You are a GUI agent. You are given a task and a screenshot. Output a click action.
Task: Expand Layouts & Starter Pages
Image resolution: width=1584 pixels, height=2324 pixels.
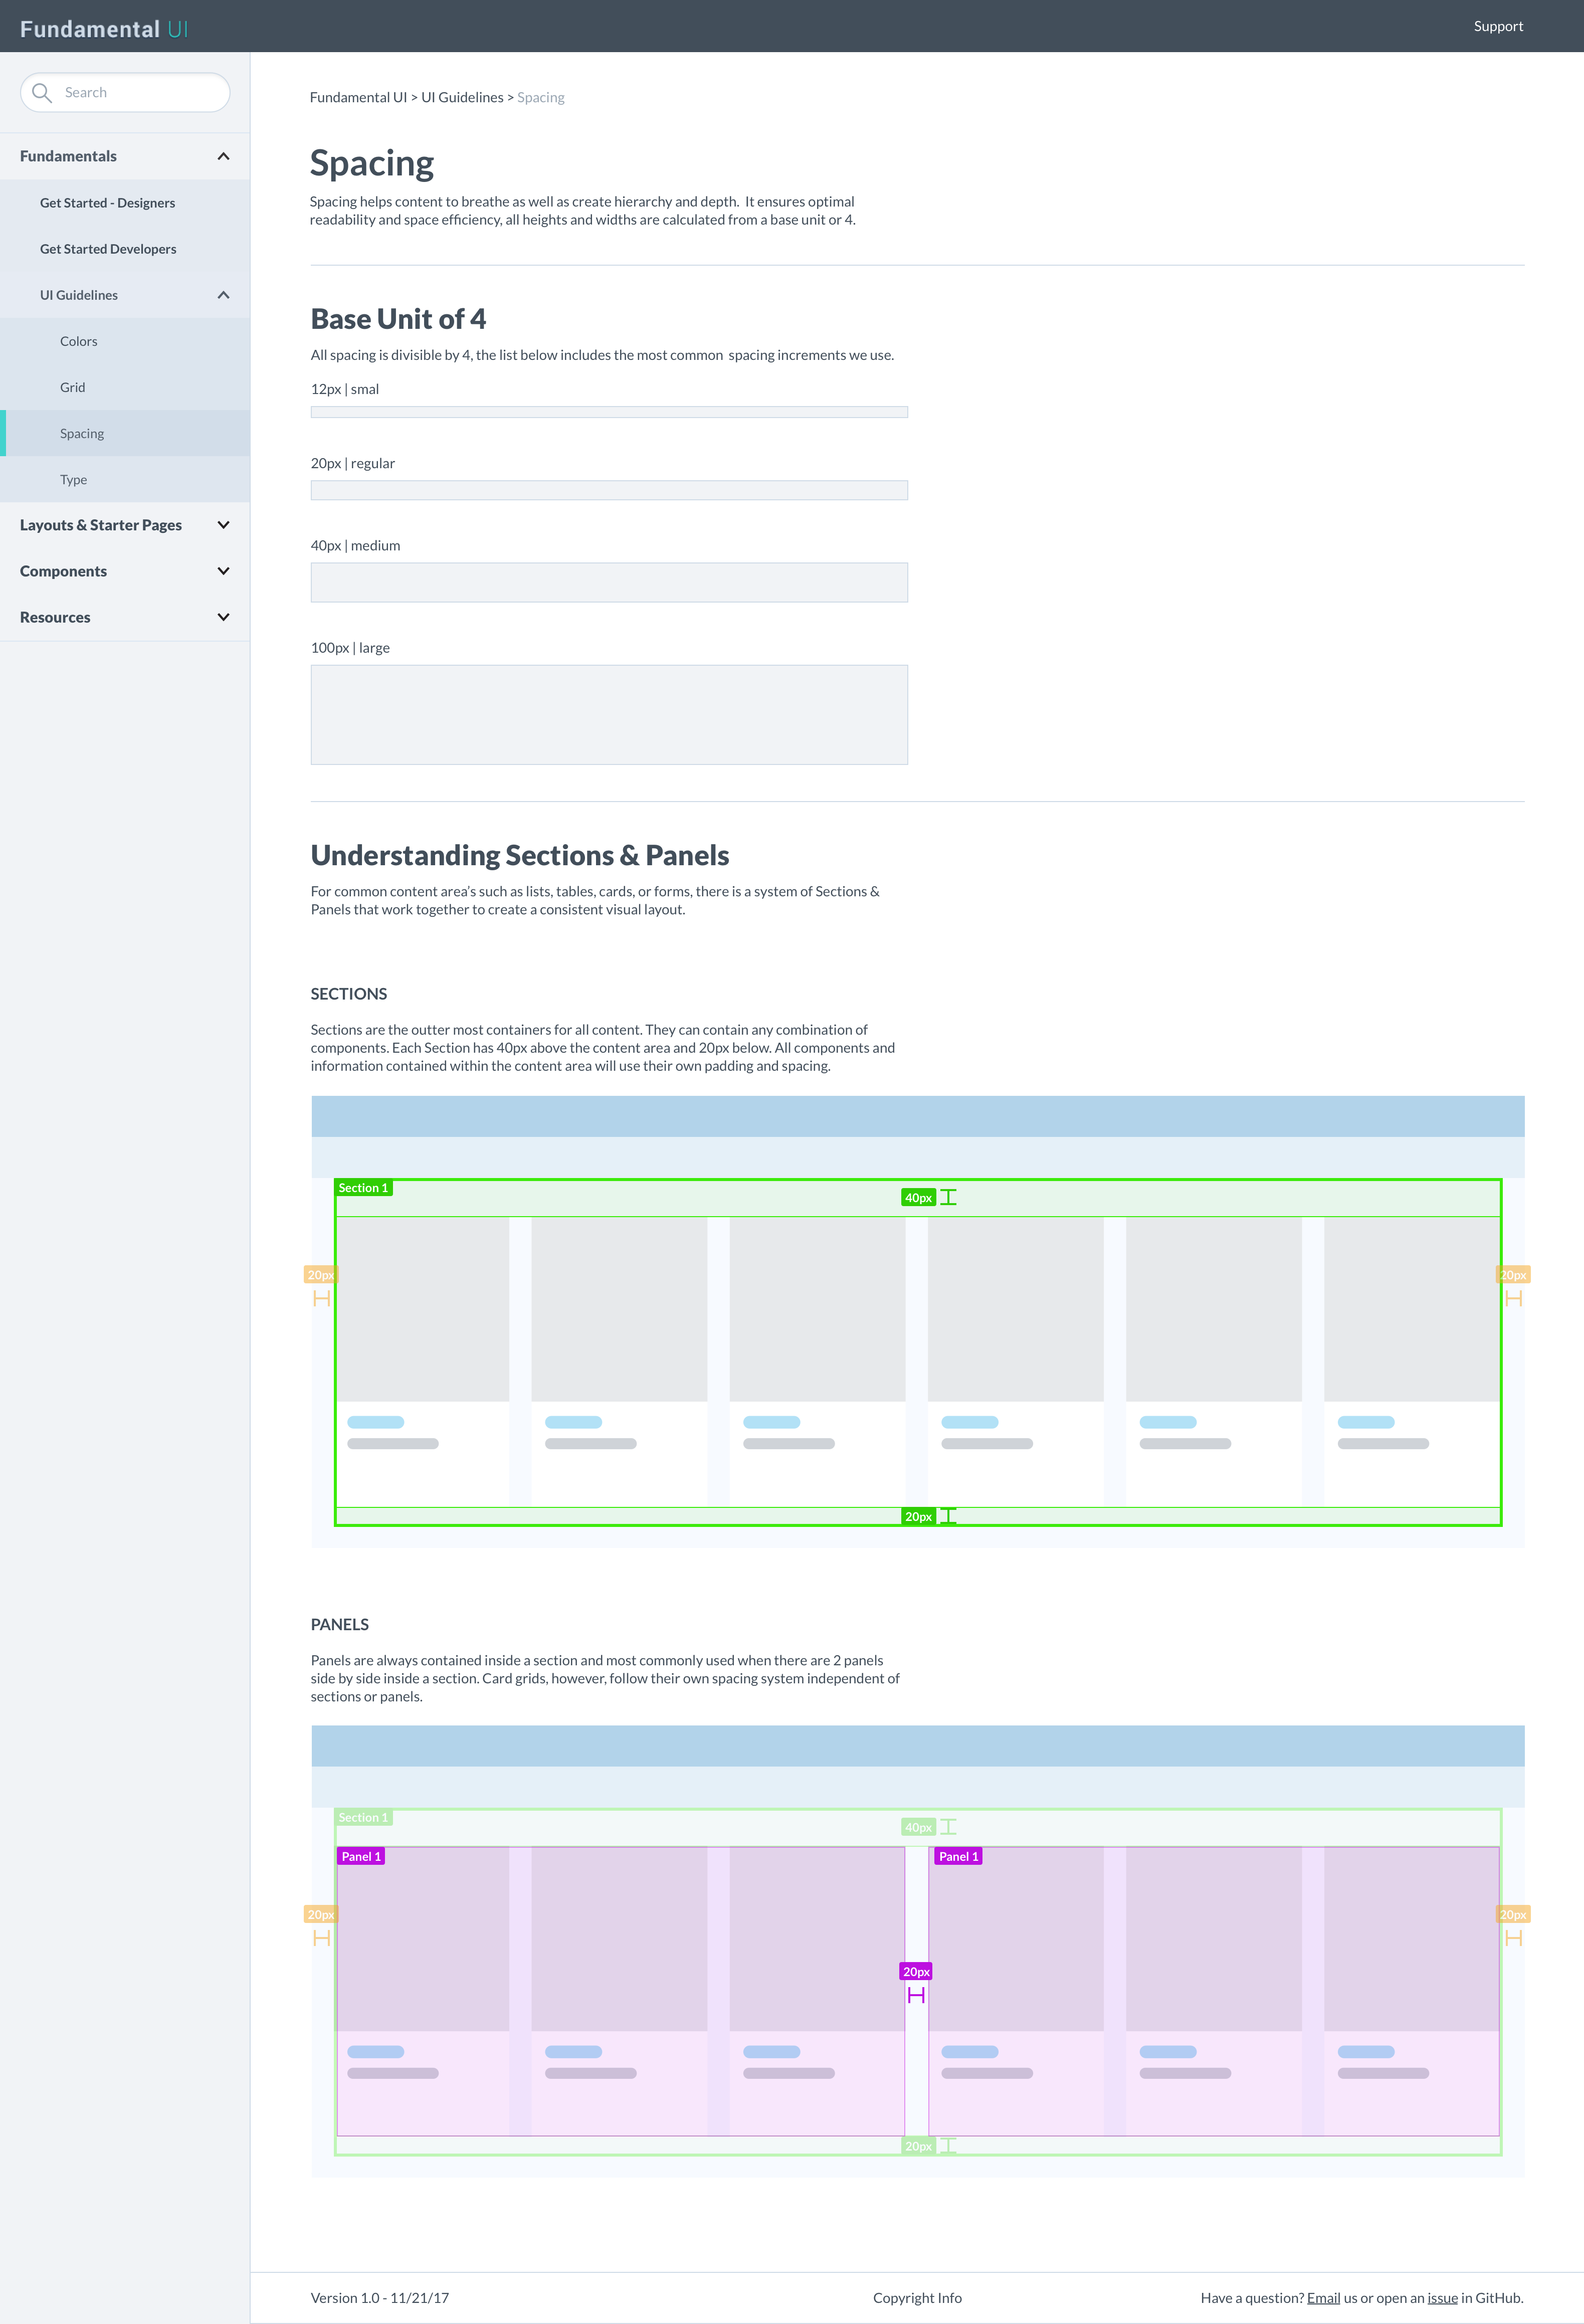[223, 525]
